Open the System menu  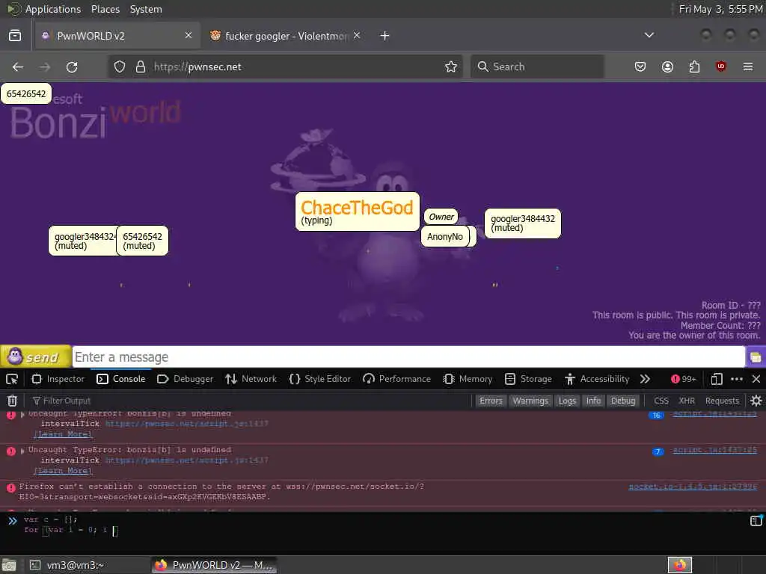pyautogui.click(x=146, y=9)
